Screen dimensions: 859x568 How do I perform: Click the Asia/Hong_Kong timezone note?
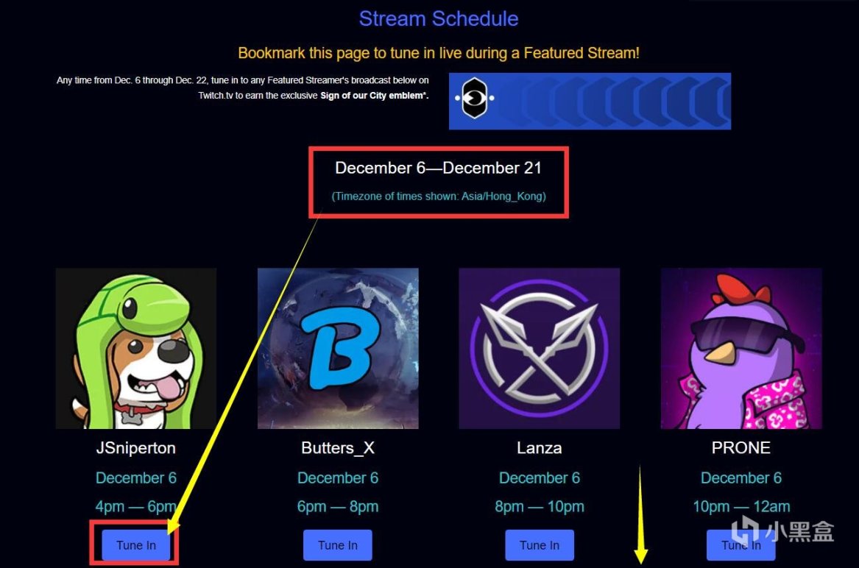439,196
